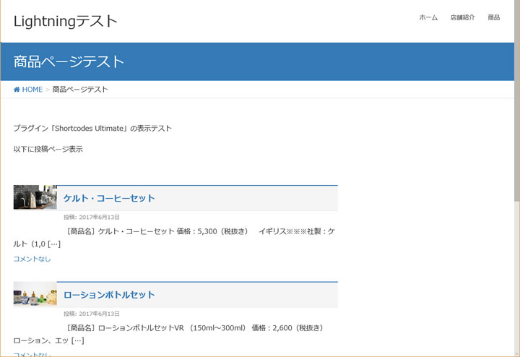520x357 pixels.
Task: Open the ケルト・コーヒーセット post title
Action: [x=109, y=198]
